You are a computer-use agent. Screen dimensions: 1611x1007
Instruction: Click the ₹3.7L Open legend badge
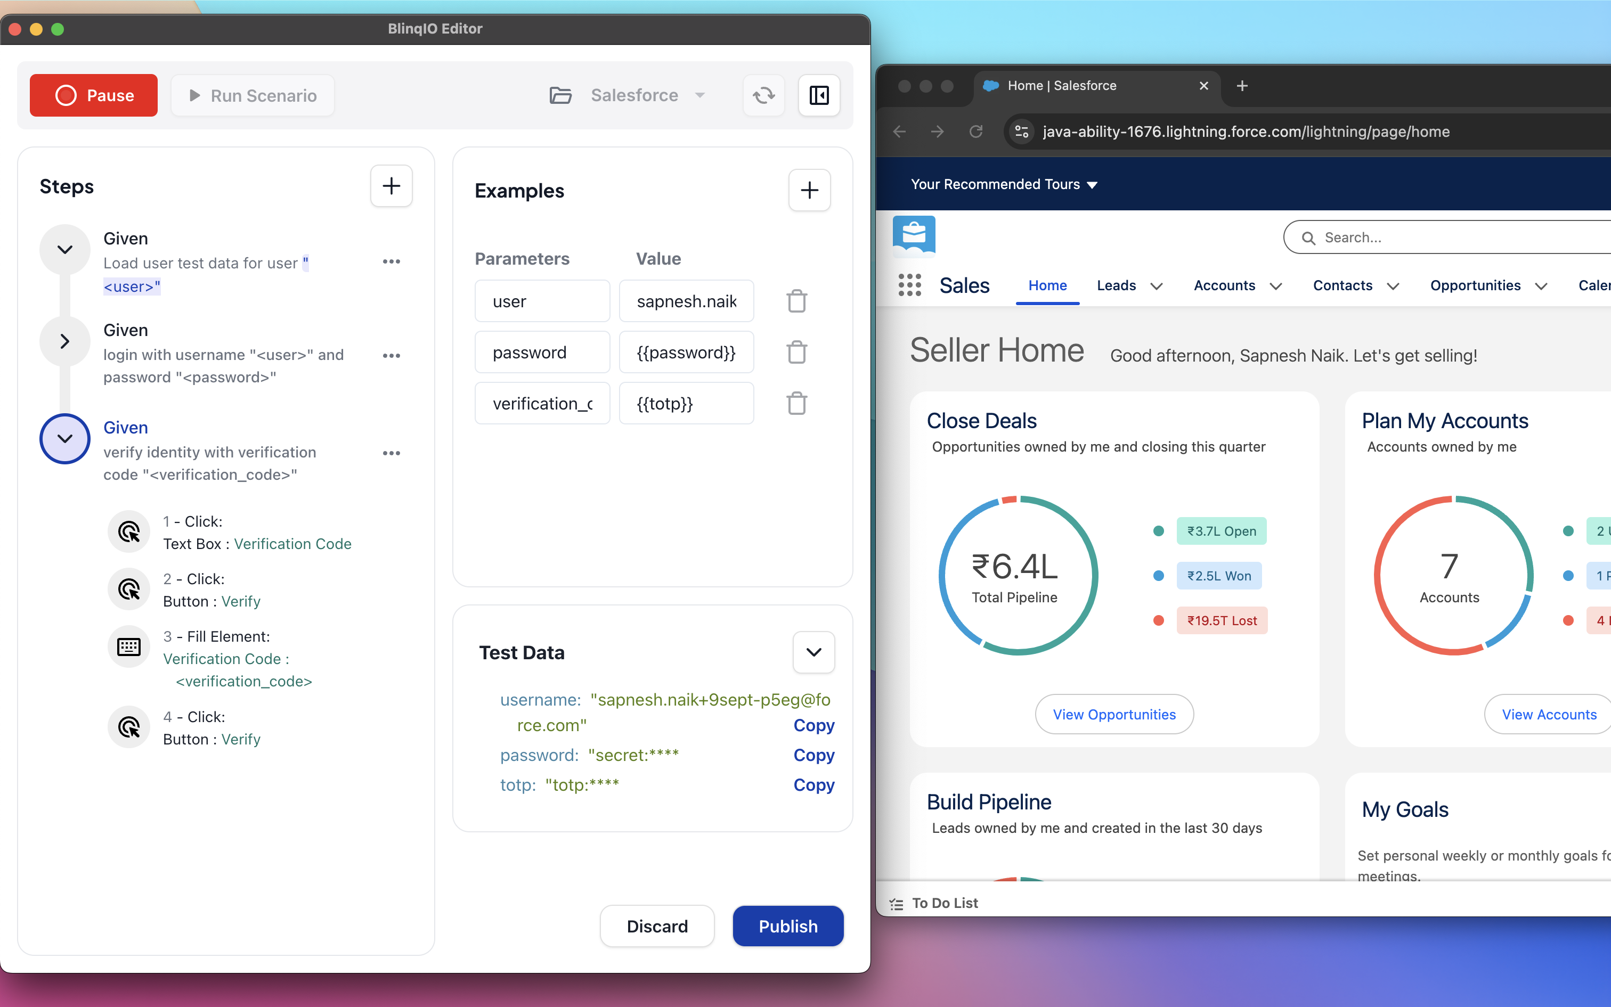[1221, 531]
